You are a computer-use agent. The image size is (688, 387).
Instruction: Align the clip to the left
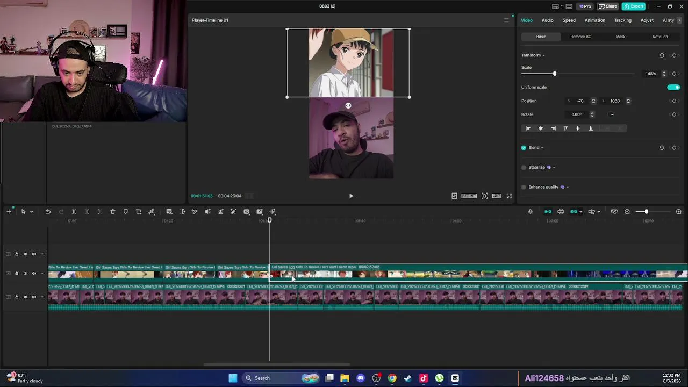pyautogui.click(x=528, y=128)
